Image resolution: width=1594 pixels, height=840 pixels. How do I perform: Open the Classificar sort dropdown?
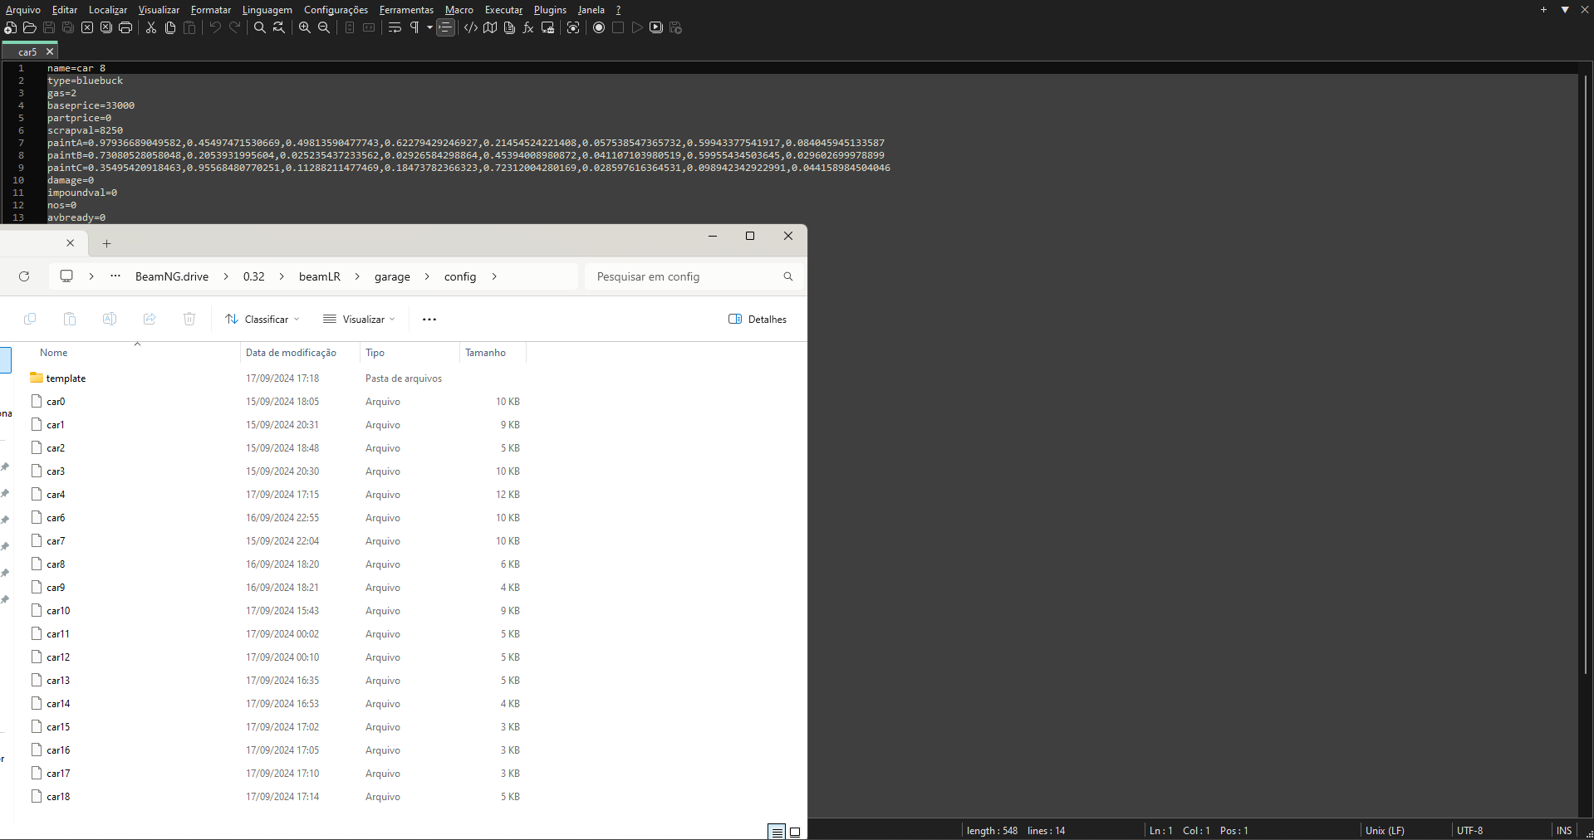pos(262,319)
